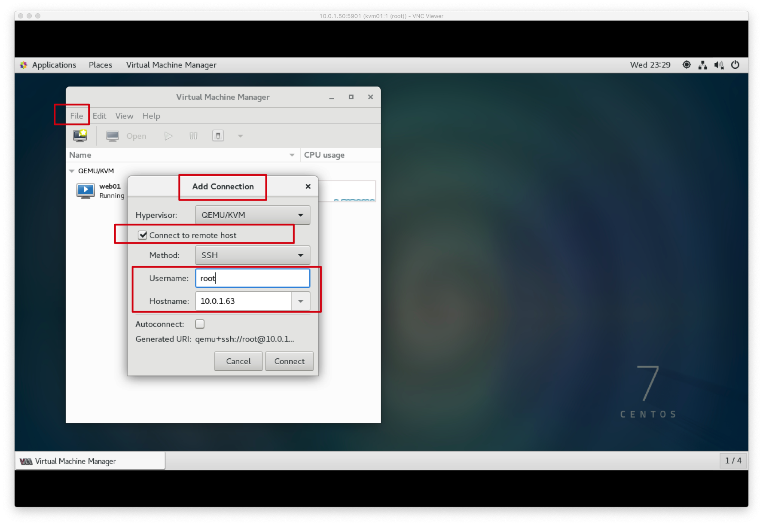The width and height of the screenshot is (763, 525).
Task: Click the Run (play) toolbar icon
Action: 168,136
